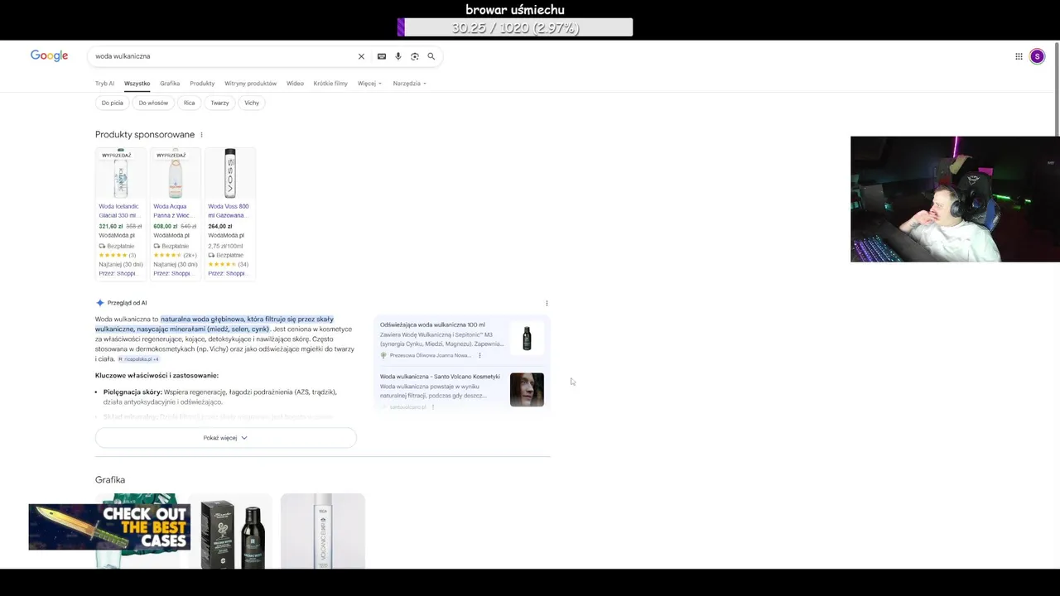Start voice search with the microphone icon
This screenshot has height=596, width=1060.
(x=398, y=56)
